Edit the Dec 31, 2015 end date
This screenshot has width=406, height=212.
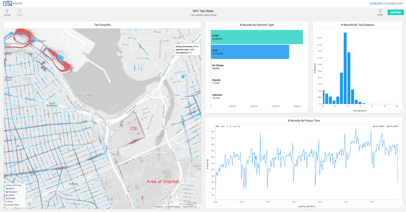coord(392,126)
